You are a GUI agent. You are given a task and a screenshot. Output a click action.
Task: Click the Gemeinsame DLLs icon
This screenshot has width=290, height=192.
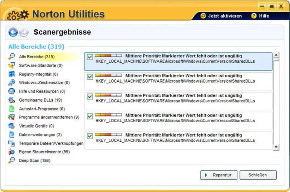tap(12, 100)
